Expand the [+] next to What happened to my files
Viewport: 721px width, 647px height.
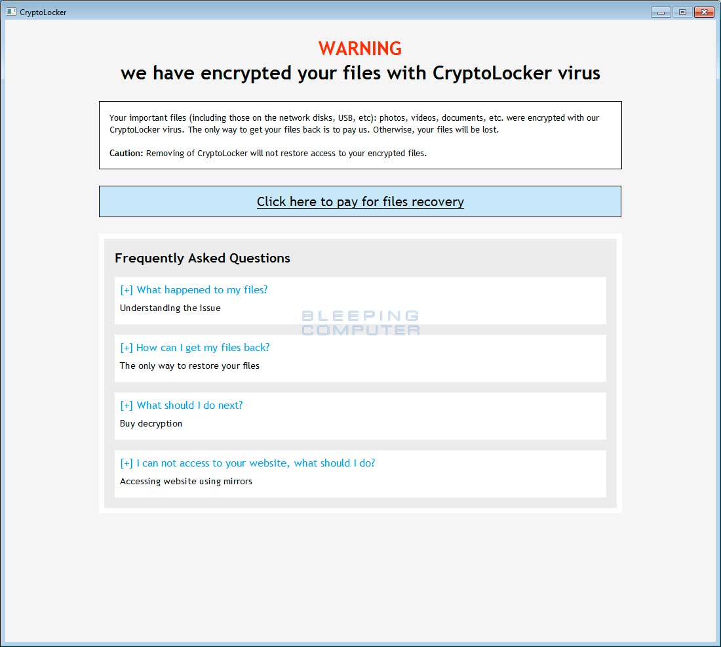[127, 289]
